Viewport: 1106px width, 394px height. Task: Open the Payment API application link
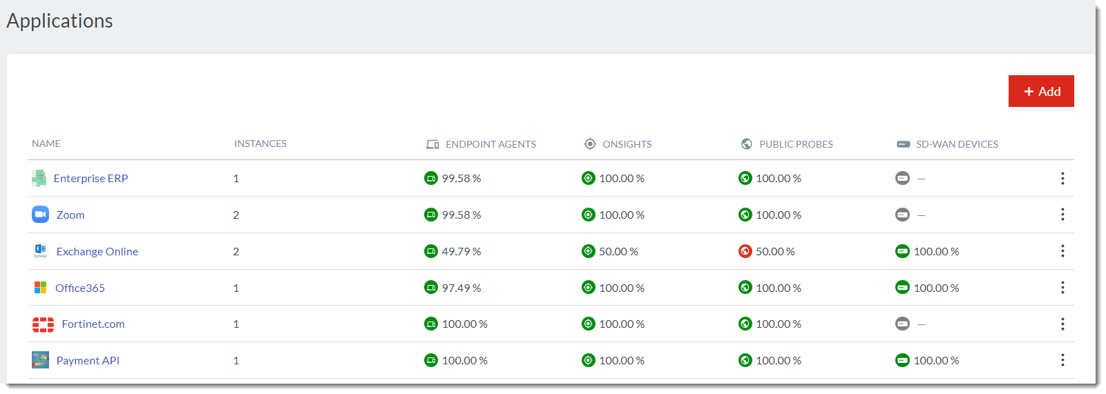click(x=88, y=360)
